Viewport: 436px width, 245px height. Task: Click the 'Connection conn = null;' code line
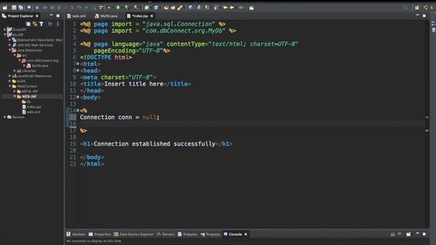pos(120,117)
